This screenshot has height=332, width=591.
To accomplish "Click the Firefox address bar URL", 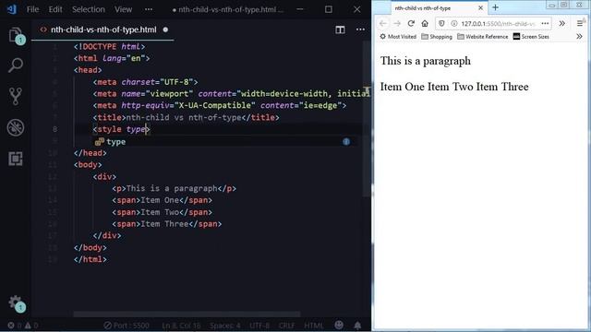I will click(x=498, y=24).
